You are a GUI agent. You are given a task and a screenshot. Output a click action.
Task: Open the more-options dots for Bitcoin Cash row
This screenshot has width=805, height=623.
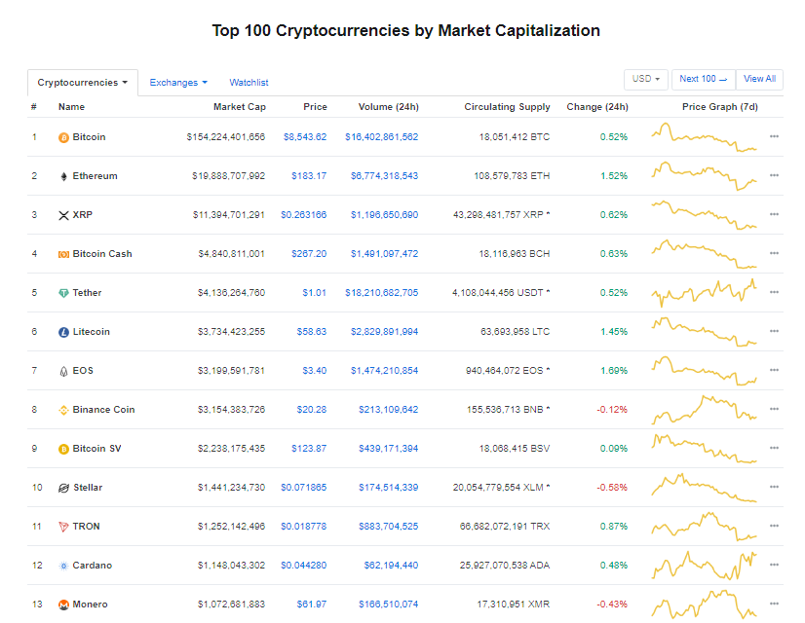tap(774, 253)
